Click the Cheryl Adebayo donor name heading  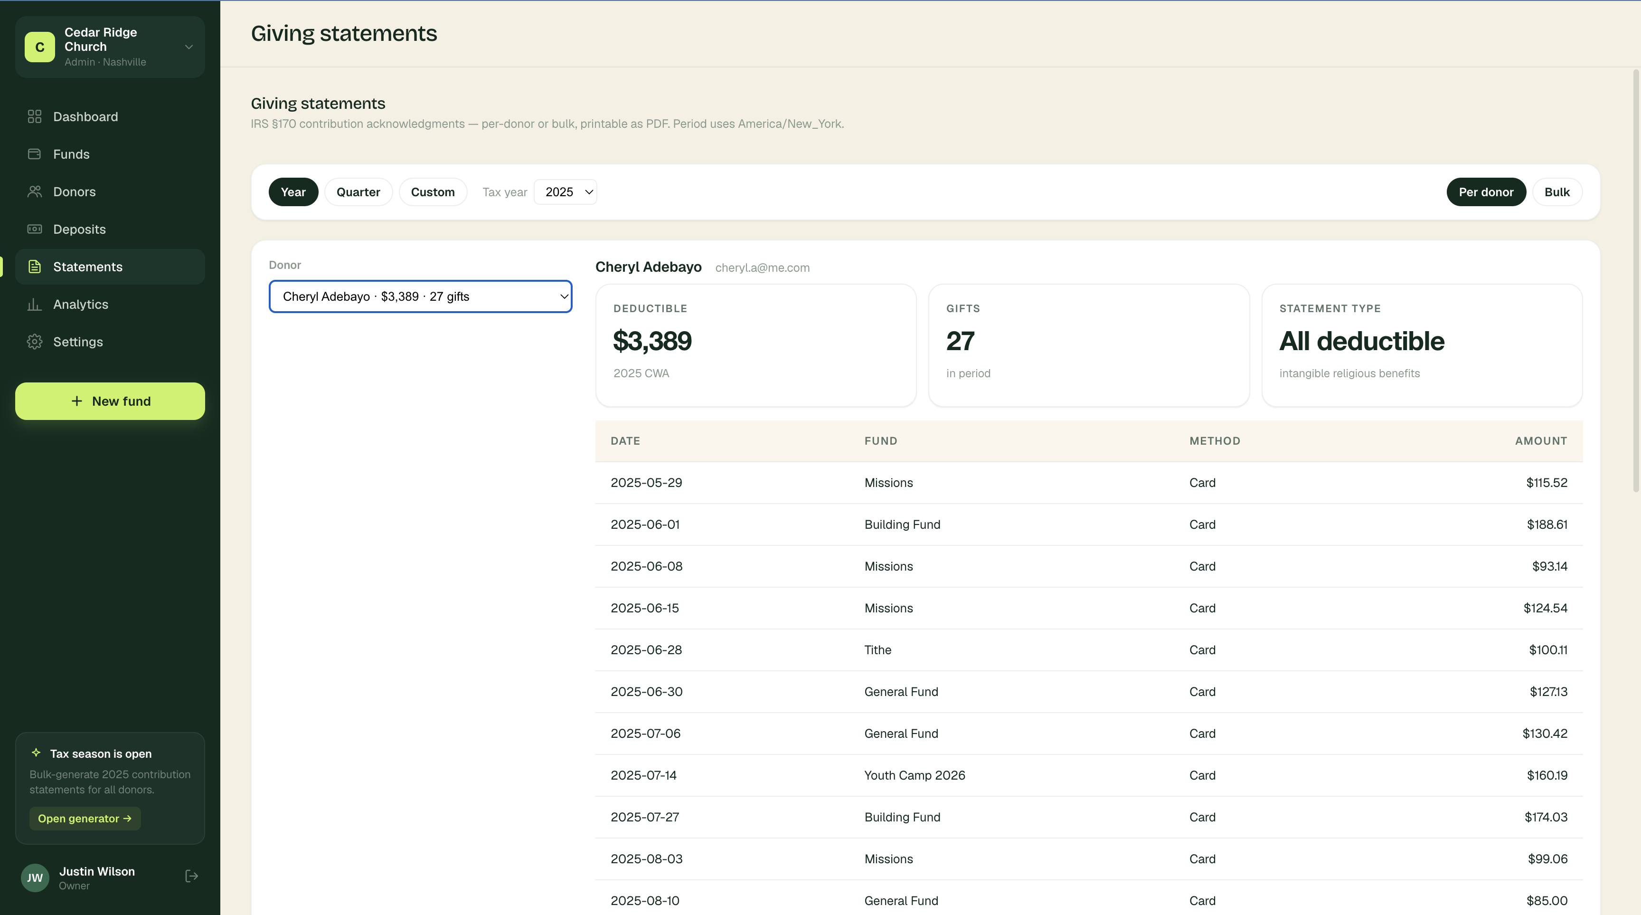coord(648,267)
